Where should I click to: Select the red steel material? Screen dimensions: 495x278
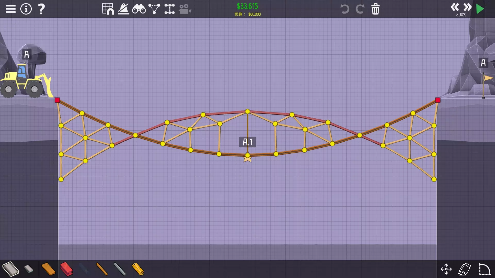[66, 269]
